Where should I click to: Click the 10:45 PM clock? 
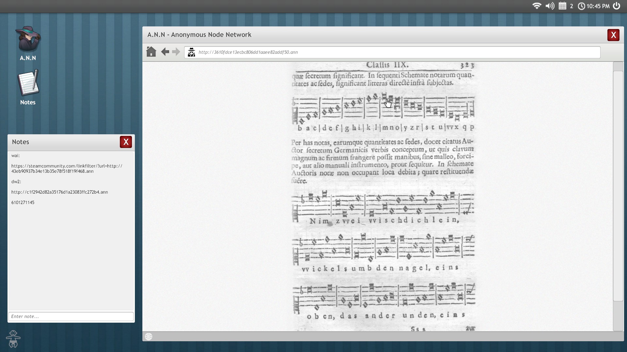click(598, 6)
